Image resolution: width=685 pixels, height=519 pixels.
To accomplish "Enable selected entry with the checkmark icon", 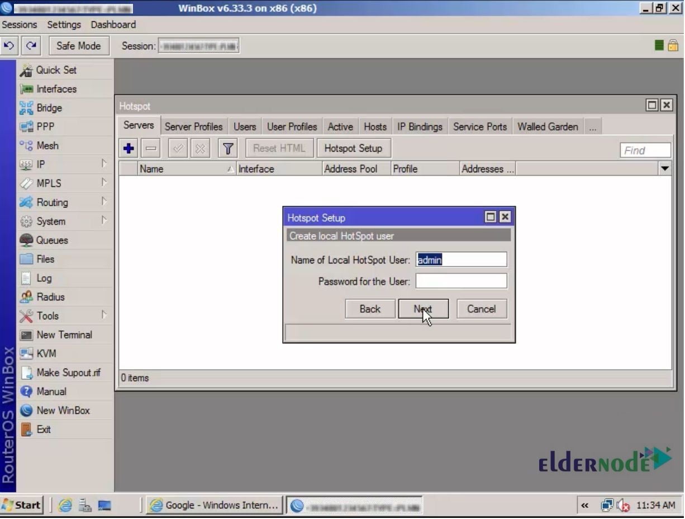I will [x=177, y=148].
